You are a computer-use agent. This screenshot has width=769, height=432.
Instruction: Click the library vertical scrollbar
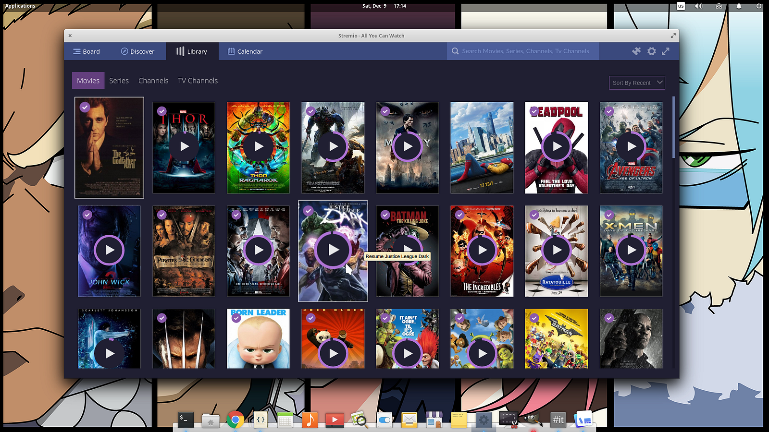(x=674, y=127)
